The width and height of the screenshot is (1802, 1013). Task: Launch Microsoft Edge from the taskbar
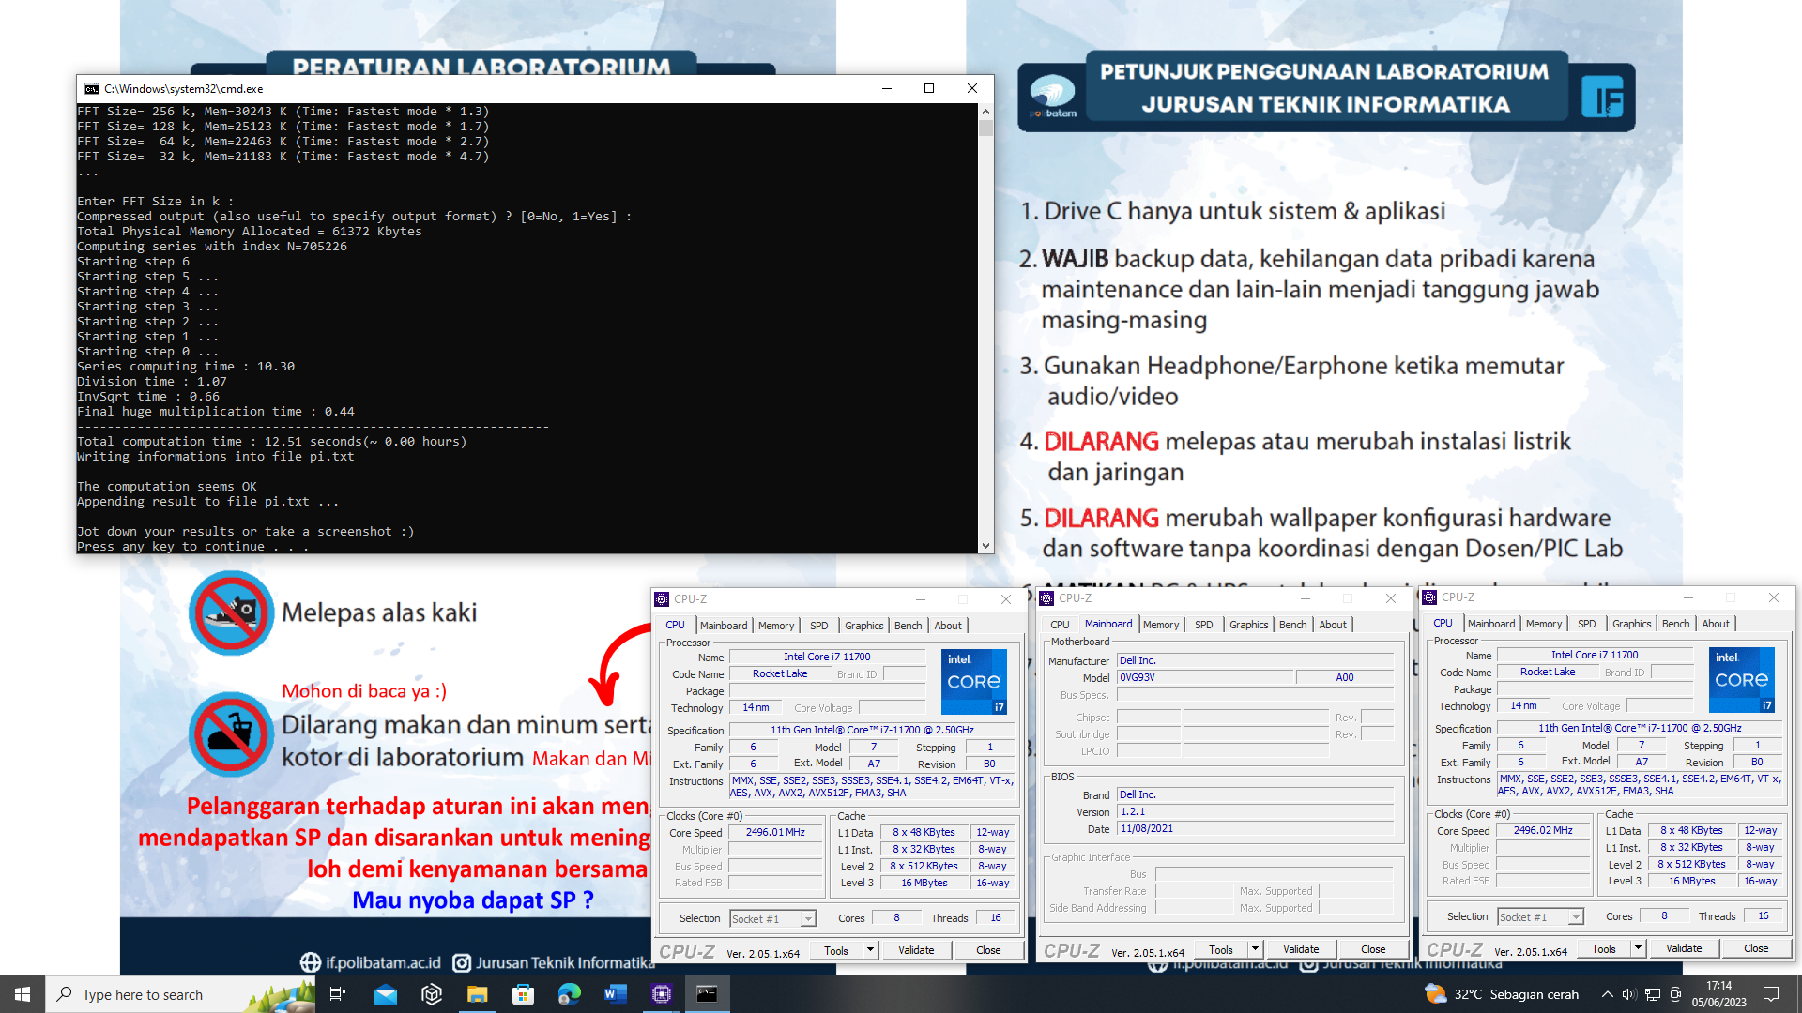click(x=569, y=994)
